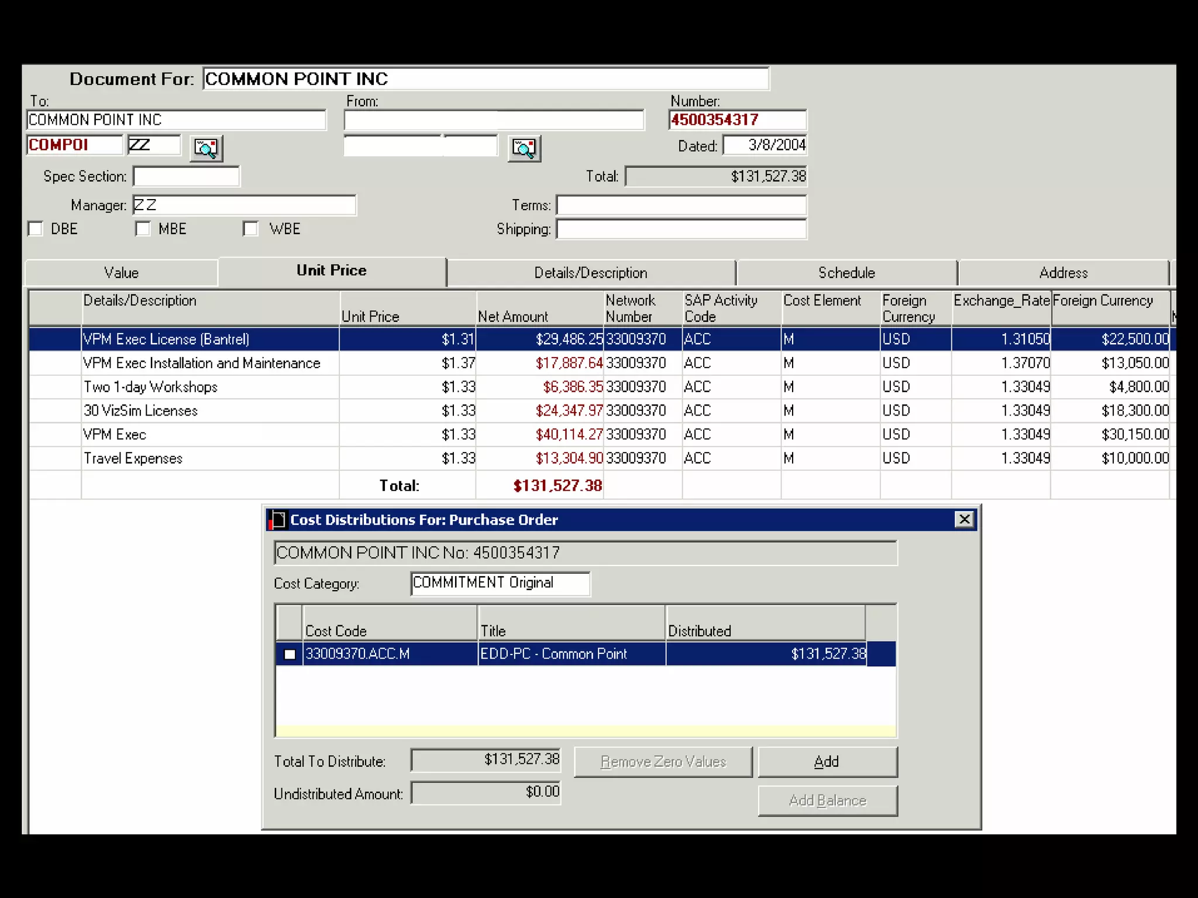The height and width of the screenshot is (898, 1198).
Task: Click the Spec Section input field
Action: coord(186,176)
